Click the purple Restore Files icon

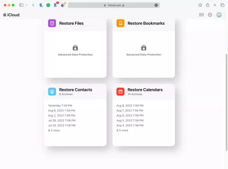[x=52, y=23]
